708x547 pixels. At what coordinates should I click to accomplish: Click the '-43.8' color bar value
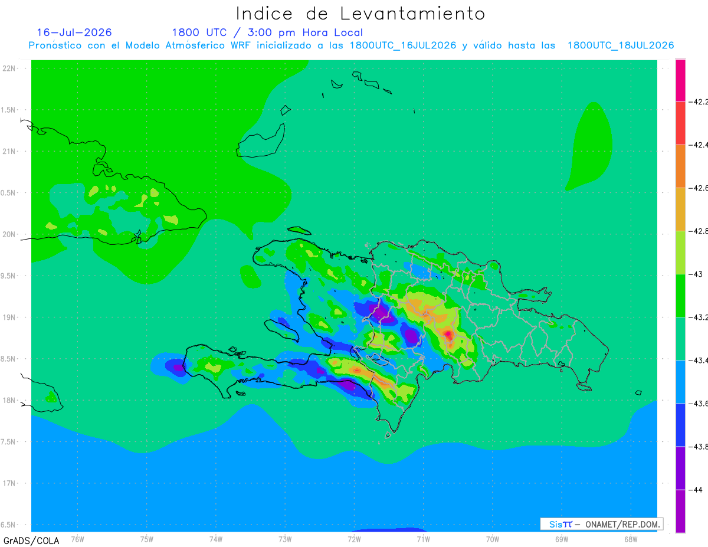(x=699, y=447)
